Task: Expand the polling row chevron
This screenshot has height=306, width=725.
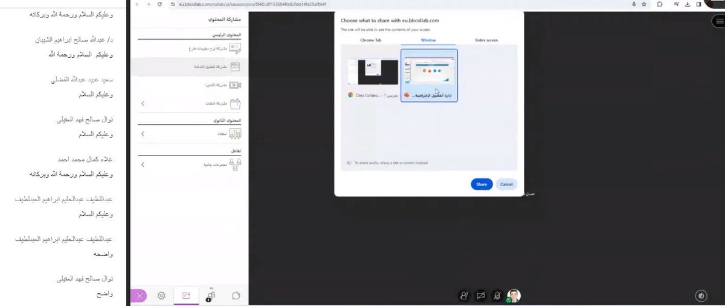Action: click(143, 134)
